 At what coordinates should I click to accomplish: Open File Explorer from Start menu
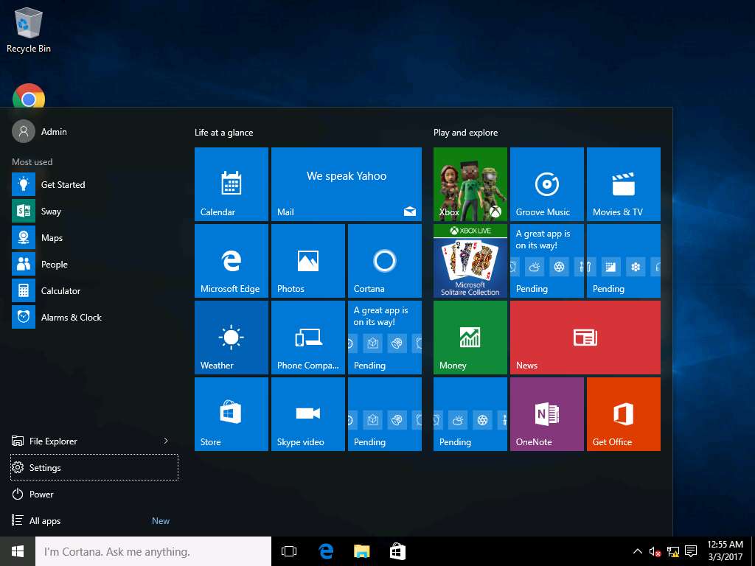[82, 441]
